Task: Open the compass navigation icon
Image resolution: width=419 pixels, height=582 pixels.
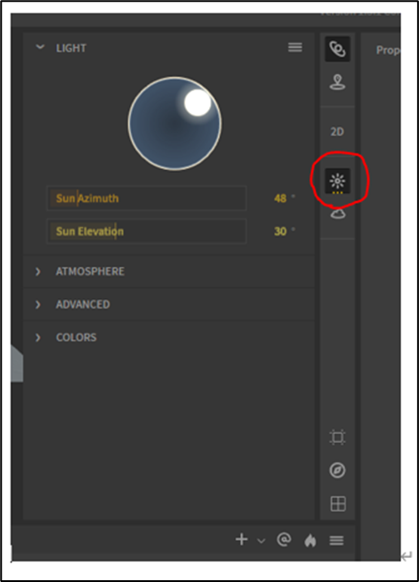Action: click(337, 470)
